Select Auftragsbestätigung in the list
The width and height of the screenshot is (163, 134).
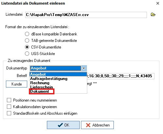[58, 79]
